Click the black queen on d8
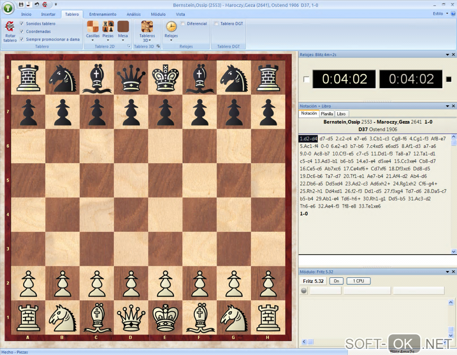This screenshot has width=457, height=355. (131, 78)
